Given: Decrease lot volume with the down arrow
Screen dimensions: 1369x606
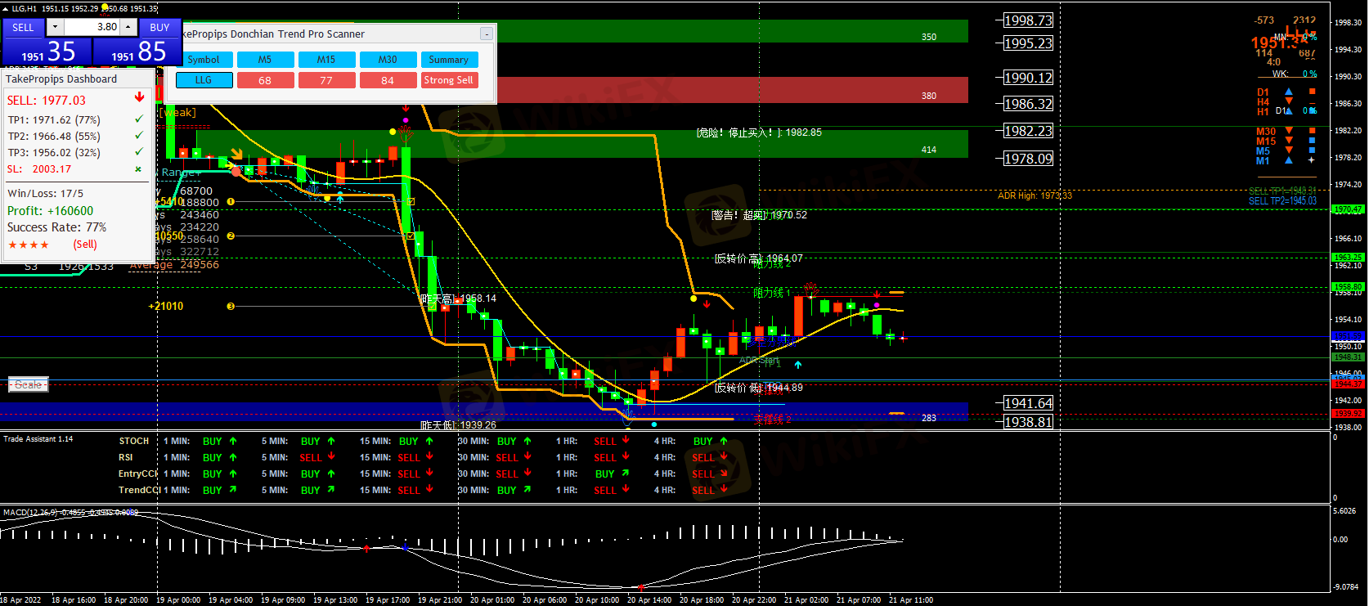Looking at the screenshot, I should click(x=55, y=27).
